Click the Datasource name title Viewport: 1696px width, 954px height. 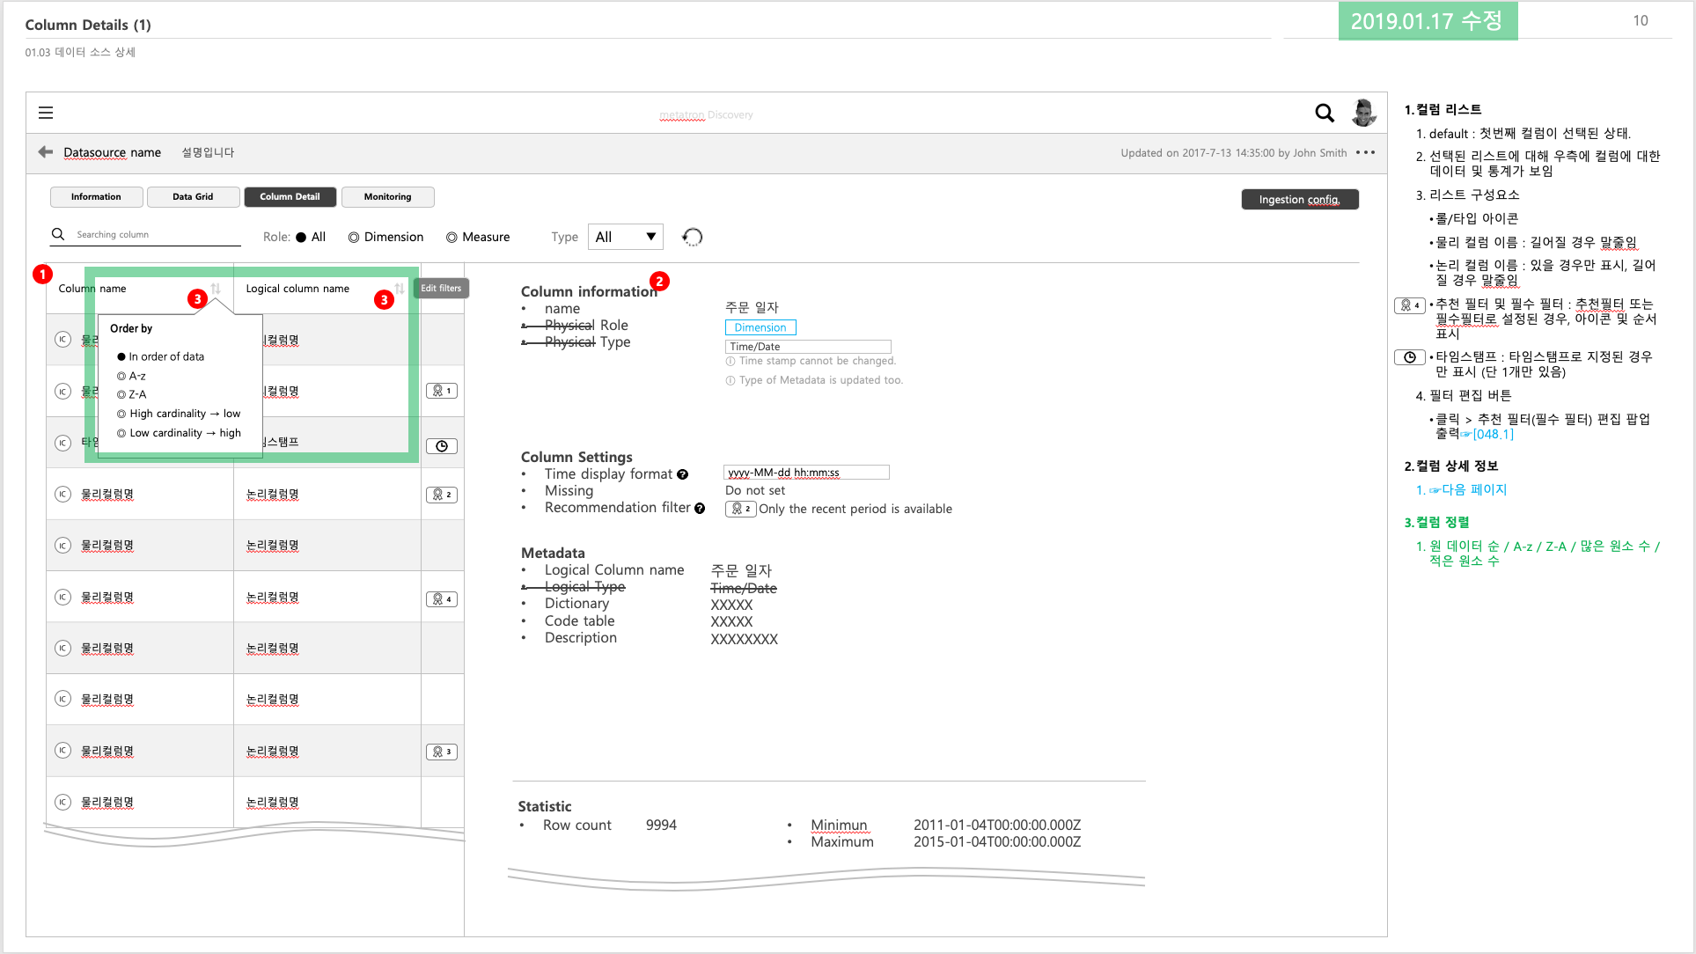(112, 152)
